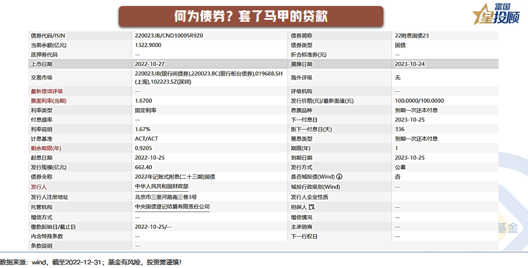
Task: Click the slide title 何为债券？套了马甲的贷款
Action: (x=250, y=16)
